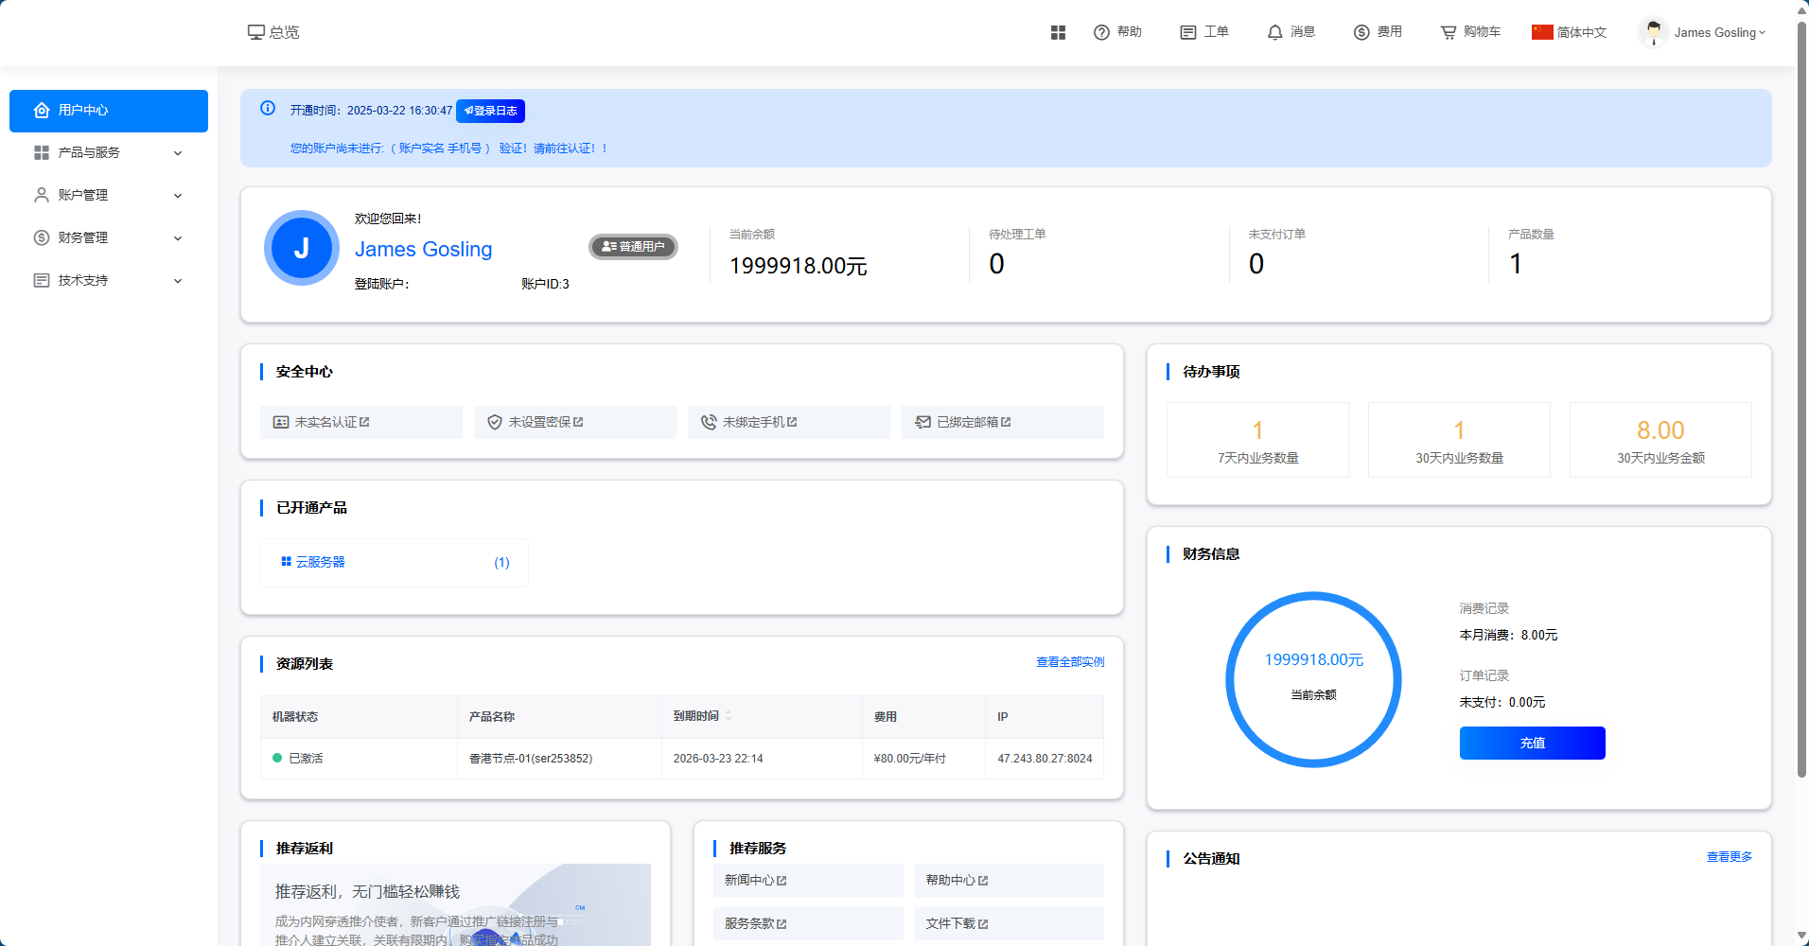The image size is (1809, 946).
Task: Select 用户中心 in the sidebar
Action: coord(109,111)
